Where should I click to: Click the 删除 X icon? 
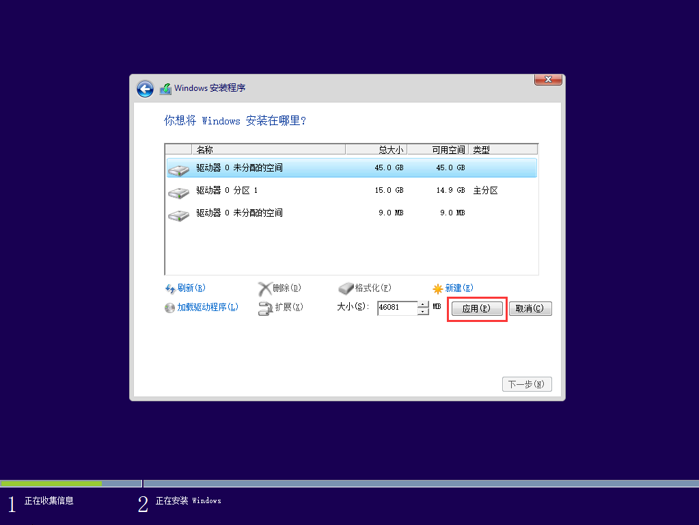click(265, 288)
